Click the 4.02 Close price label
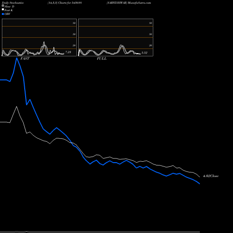Screen dimensions: 233x233 click(211, 176)
